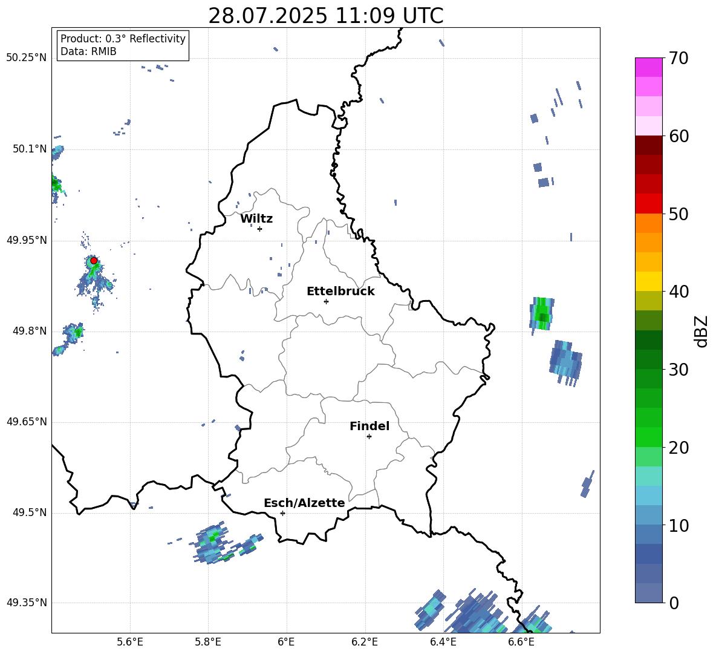Viewport: 716px width, 654px height.
Task: Click the dBZ colorbar axis label
Action: click(x=701, y=331)
